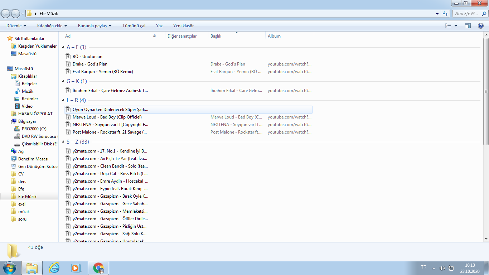Open PRO2000 (C:) drive icon
This screenshot has width=489, height=275.
17,129
